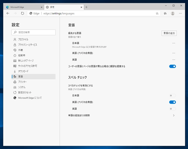Image resolution: width=188 pixels, height=149 pixels.
Task: Open 外観 settings
Action: pyautogui.click(x=33, y=50)
